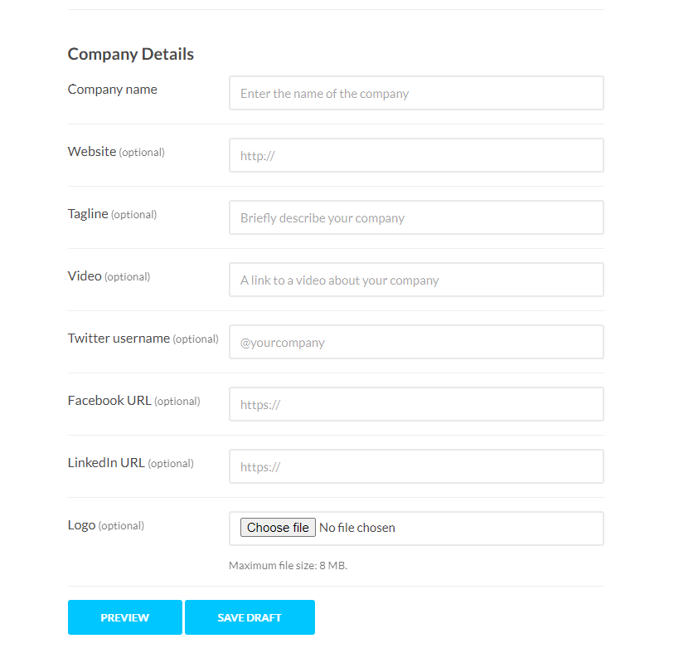Image resolution: width=698 pixels, height=658 pixels.
Task: Focus the Twitter username @yourcompany field
Action: [x=416, y=343]
